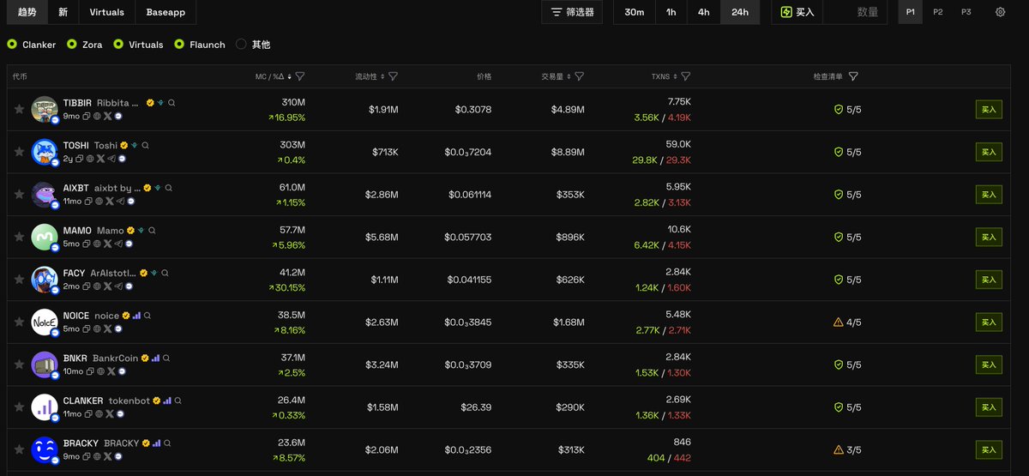Open CLANKER's website globe icon
Screen dimensions: 1029x476
tap(99, 413)
